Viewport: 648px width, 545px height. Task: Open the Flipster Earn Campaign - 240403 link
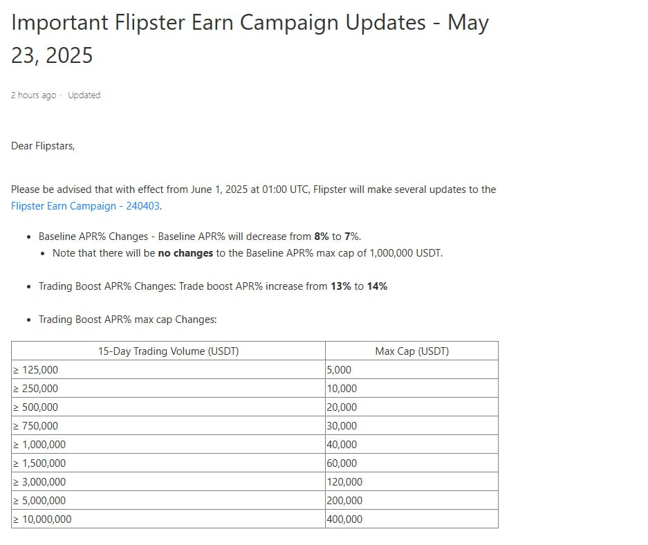(85, 206)
